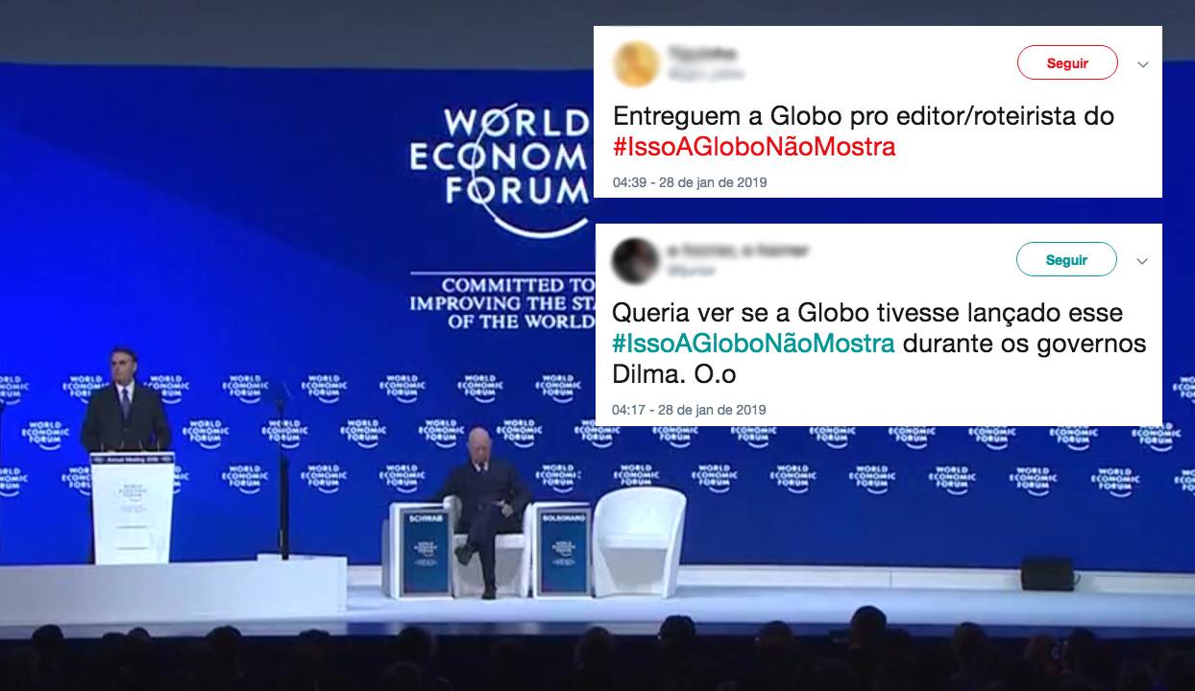Screen dimensions: 1195x691
Task: Open the teal #IssoAGloboNãoMostra hashtag
Action: 754,344
